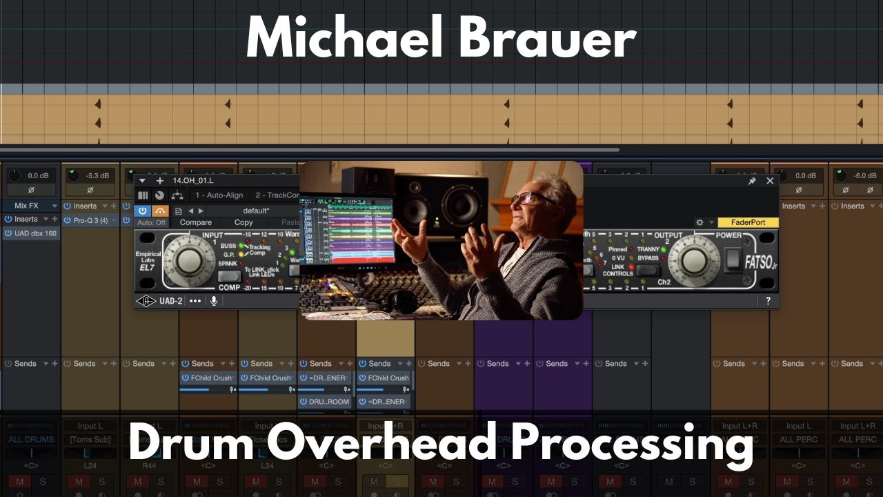
Task: Toggle the blue plugin bypass power button
Action: click(143, 211)
